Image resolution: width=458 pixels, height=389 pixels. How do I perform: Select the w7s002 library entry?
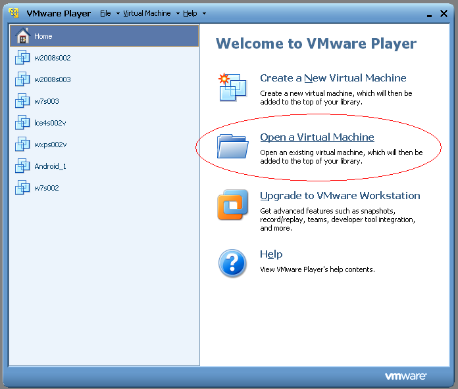(104, 188)
